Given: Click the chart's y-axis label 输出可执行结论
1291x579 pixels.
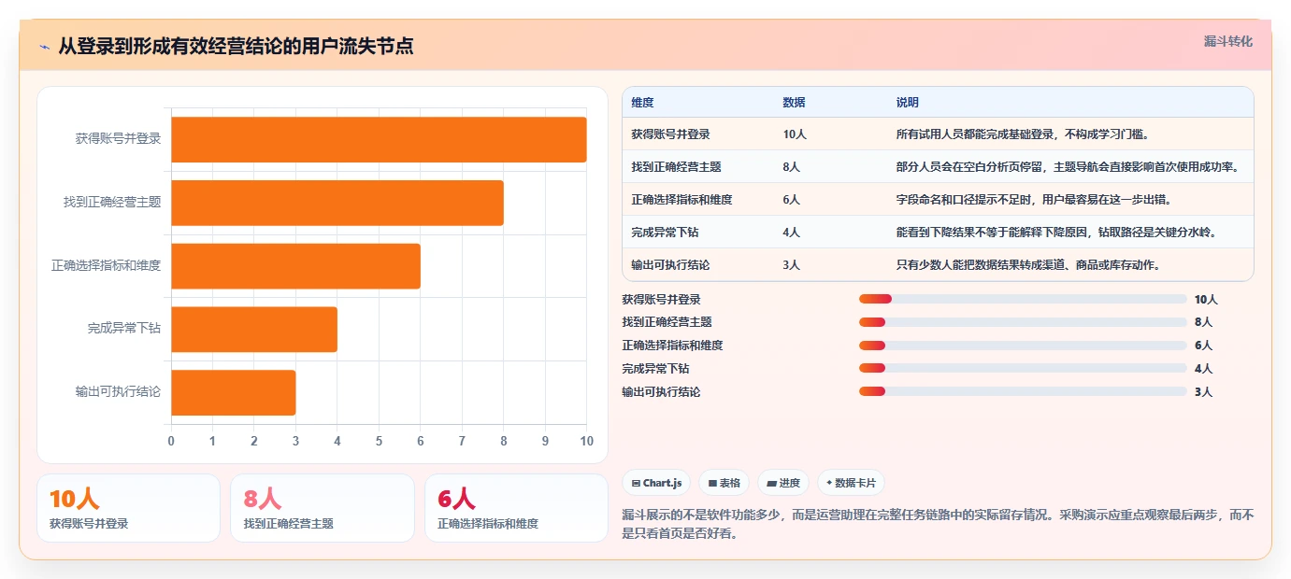Looking at the screenshot, I should [x=118, y=393].
